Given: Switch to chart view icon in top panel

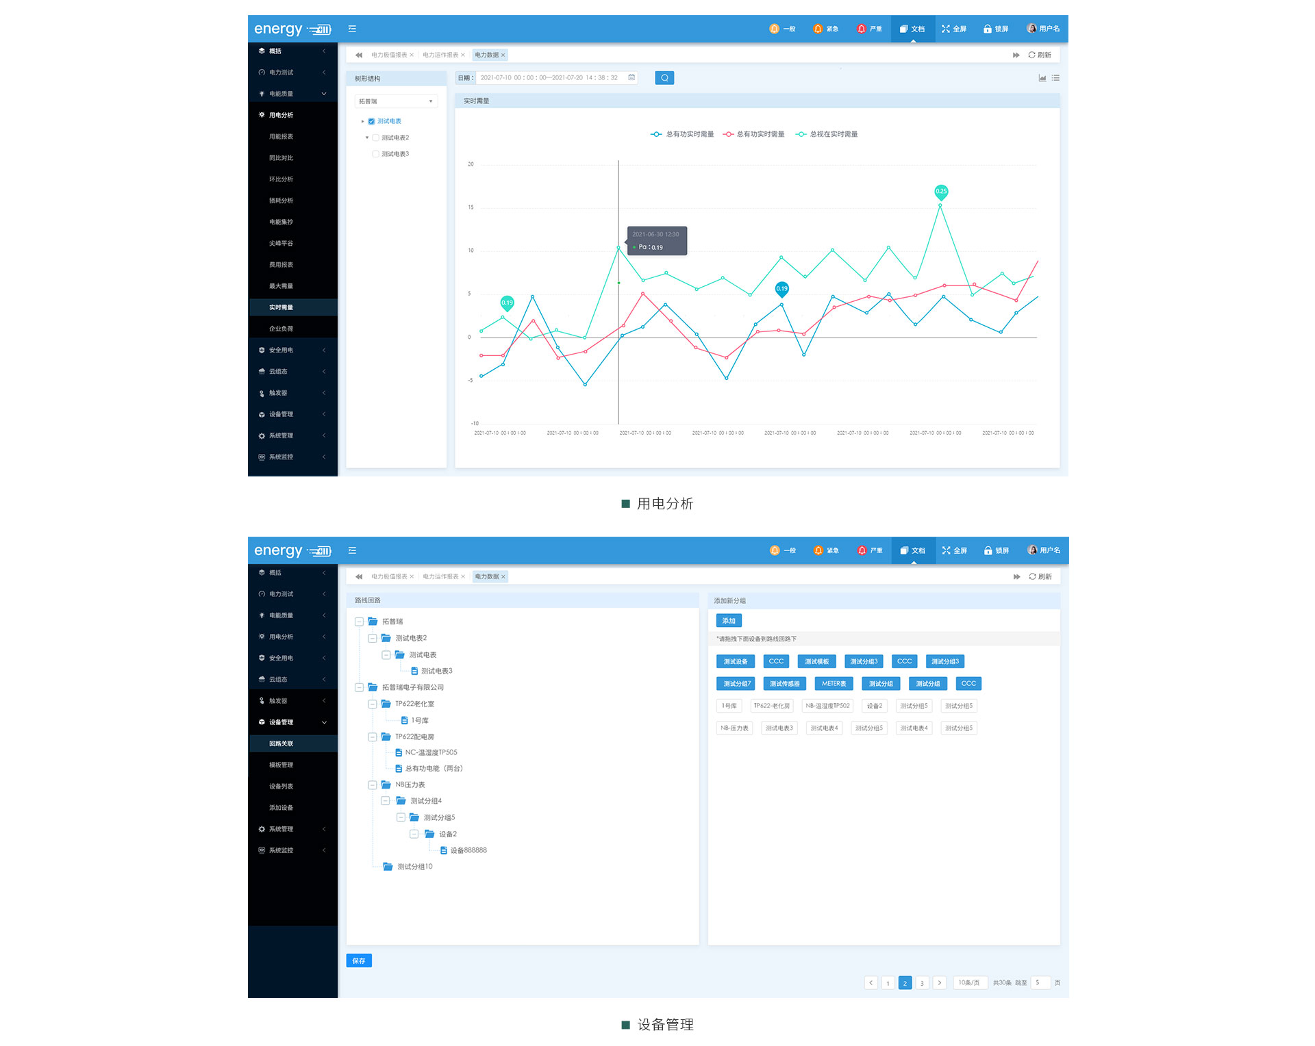Looking at the screenshot, I should 1042,78.
